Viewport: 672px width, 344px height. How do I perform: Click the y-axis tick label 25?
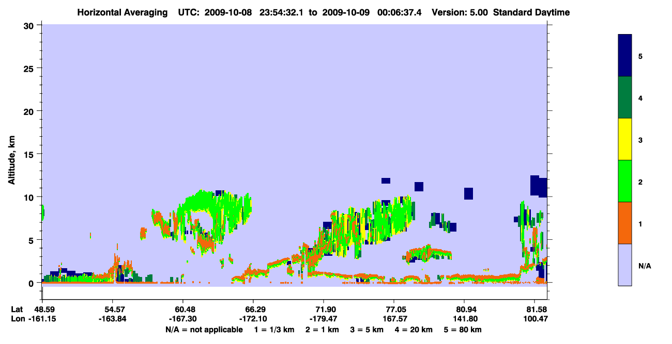[29, 68]
